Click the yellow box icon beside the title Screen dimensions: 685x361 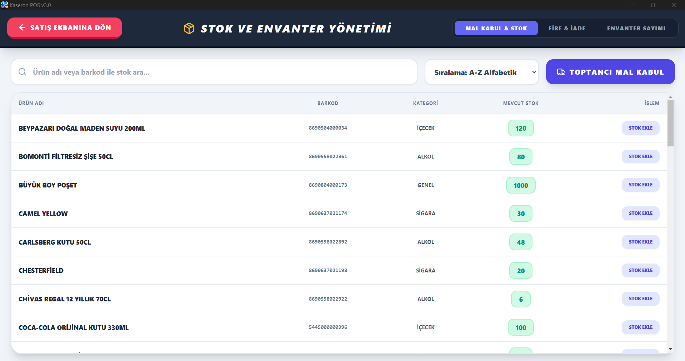tap(189, 28)
